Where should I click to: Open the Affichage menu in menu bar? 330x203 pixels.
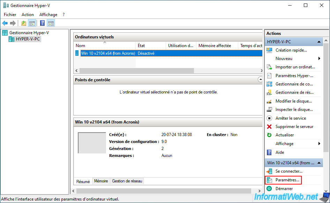click(48, 15)
